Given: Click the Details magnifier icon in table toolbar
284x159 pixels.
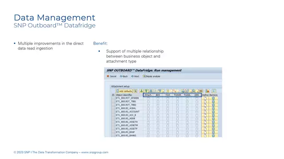Looking at the screenshot, I should coord(135,91).
